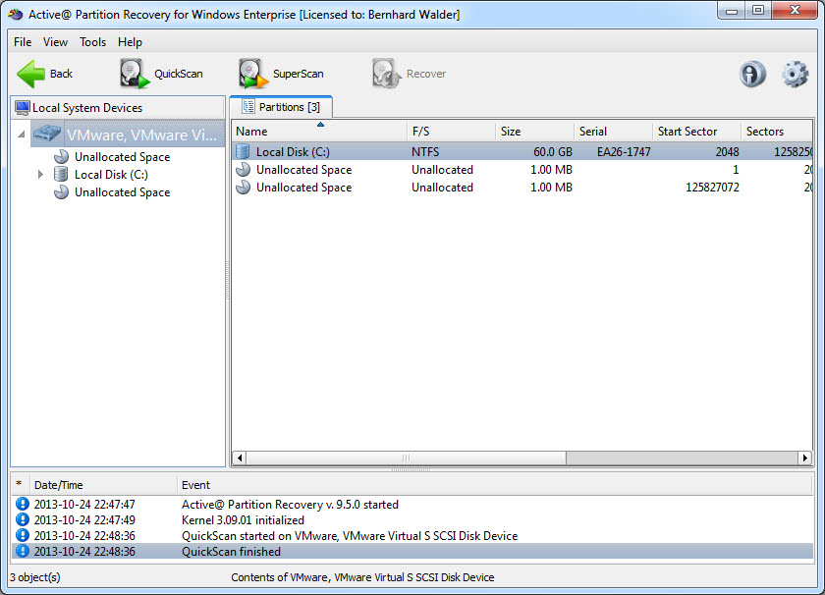Open the View menu
This screenshot has width=825, height=595.
click(x=55, y=42)
